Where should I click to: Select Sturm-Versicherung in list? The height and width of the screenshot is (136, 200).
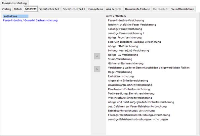(x=120, y=59)
